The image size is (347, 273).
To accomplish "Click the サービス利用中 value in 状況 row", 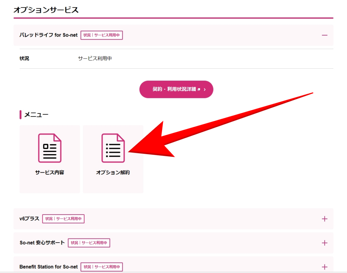I will pyautogui.click(x=95, y=59).
